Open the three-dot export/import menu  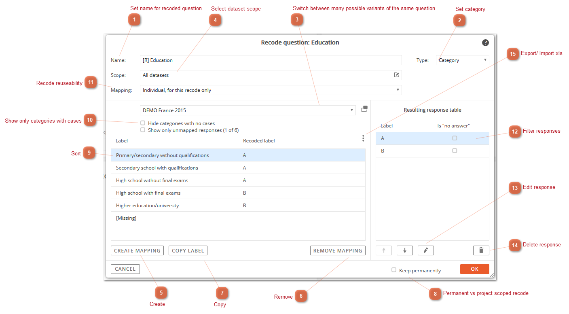[x=363, y=138]
